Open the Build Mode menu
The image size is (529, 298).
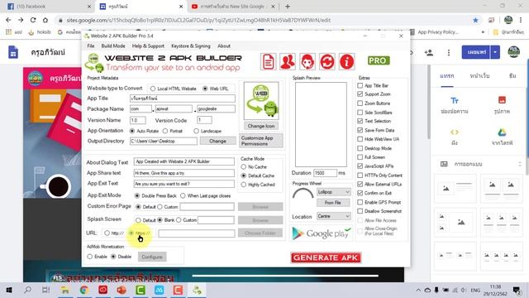113,46
